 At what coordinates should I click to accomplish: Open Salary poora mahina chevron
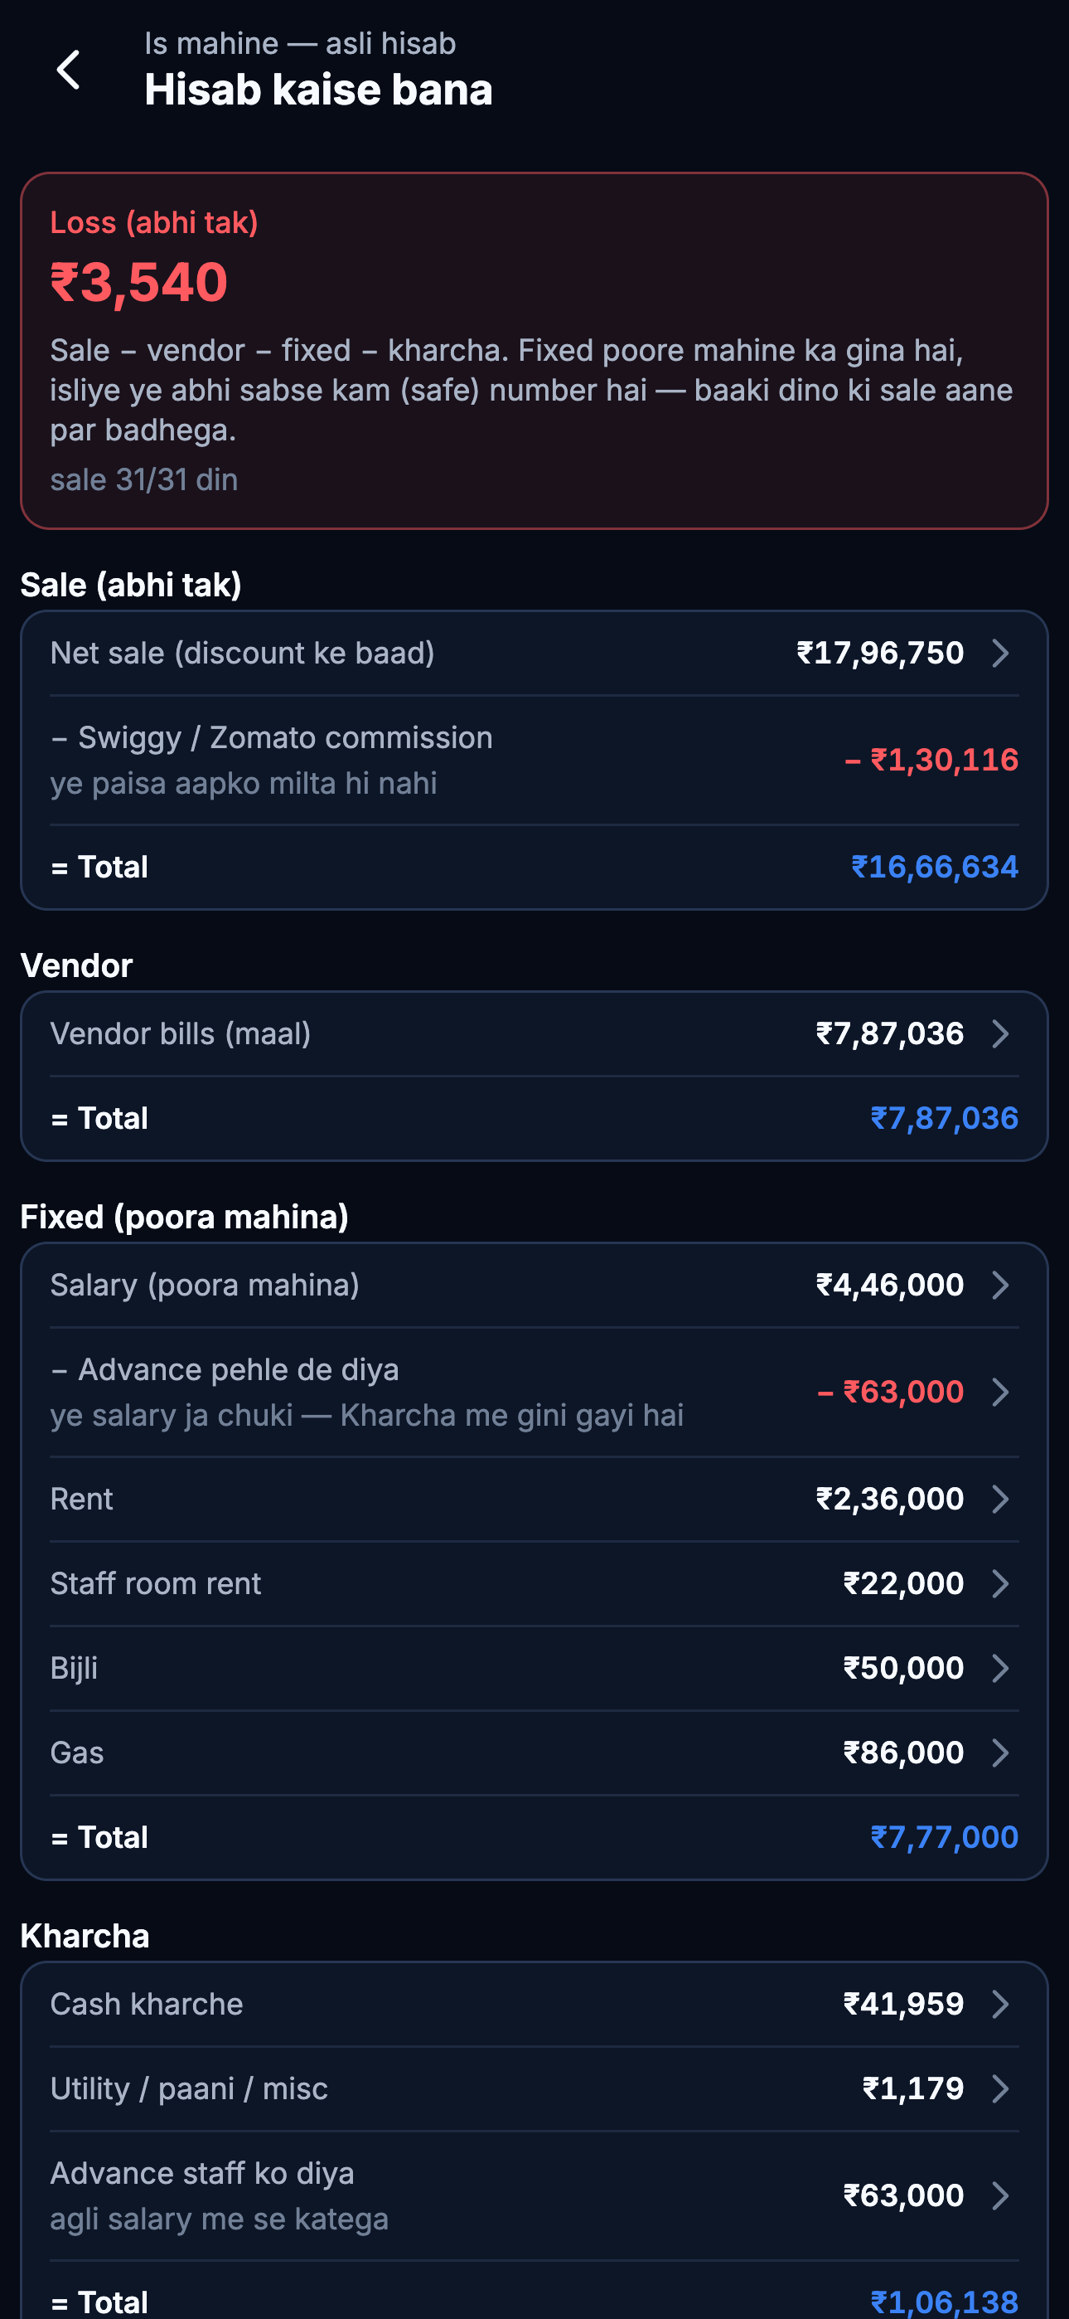click(999, 1285)
